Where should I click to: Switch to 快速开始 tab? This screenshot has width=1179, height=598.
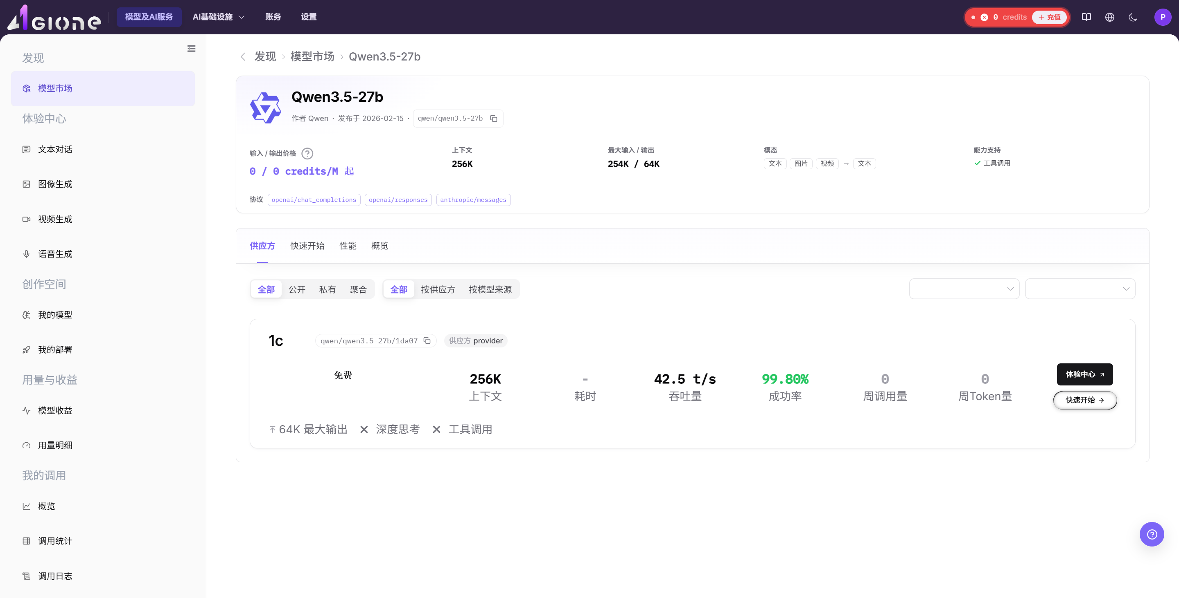pos(307,246)
